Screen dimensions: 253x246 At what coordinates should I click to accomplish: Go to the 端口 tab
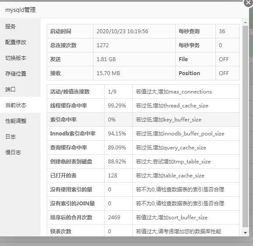[20, 90]
